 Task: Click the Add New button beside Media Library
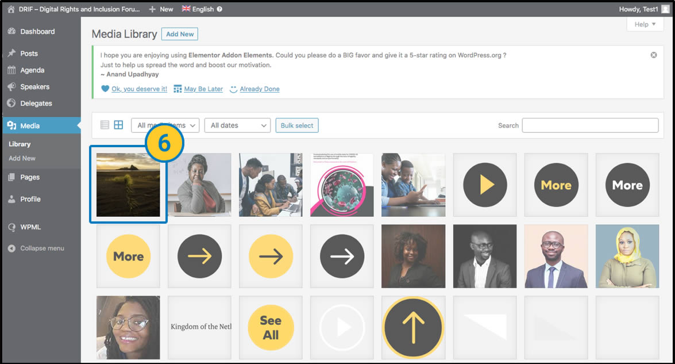179,34
